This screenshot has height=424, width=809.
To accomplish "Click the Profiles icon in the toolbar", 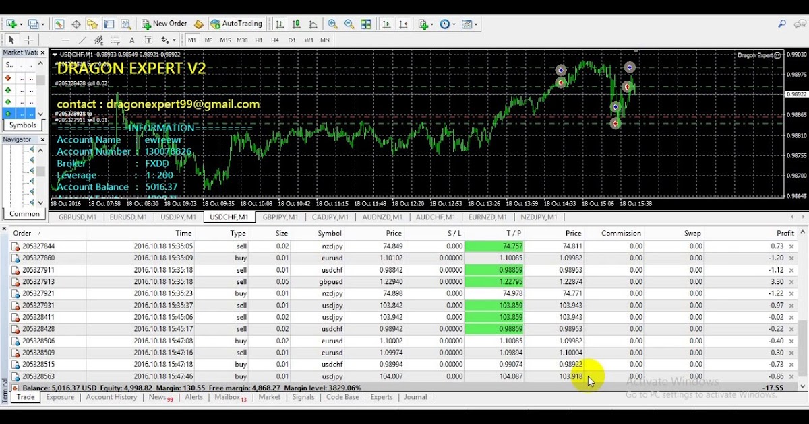I will [x=33, y=24].
